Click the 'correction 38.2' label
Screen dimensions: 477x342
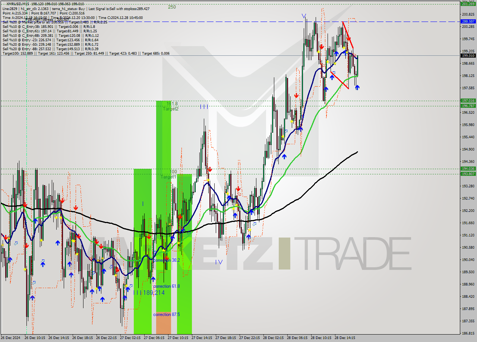pyautogui.click(x=167, y=260)
